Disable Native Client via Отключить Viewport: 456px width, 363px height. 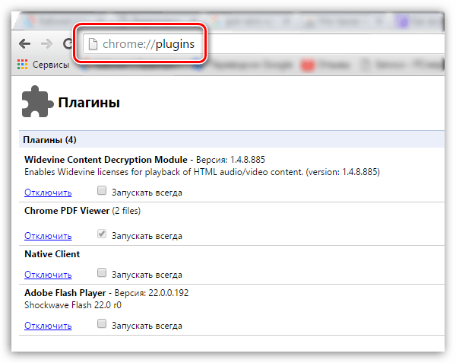(48, 275)
